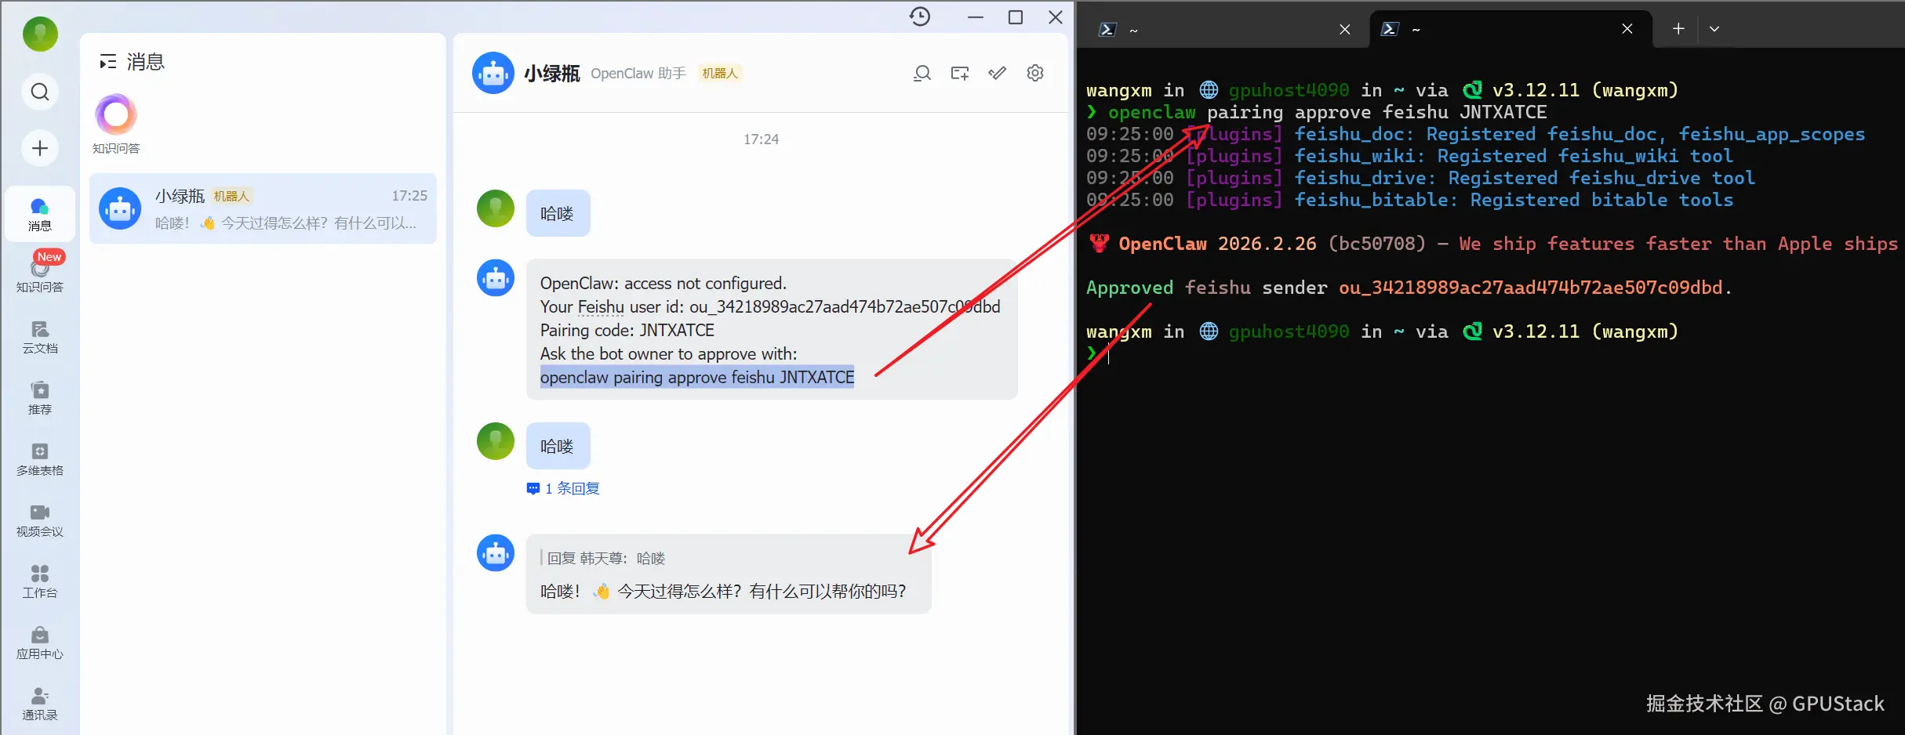Screen dimensions: 1905x735
Task: Open the 推荐 section
Action: (x=40, y=398)
